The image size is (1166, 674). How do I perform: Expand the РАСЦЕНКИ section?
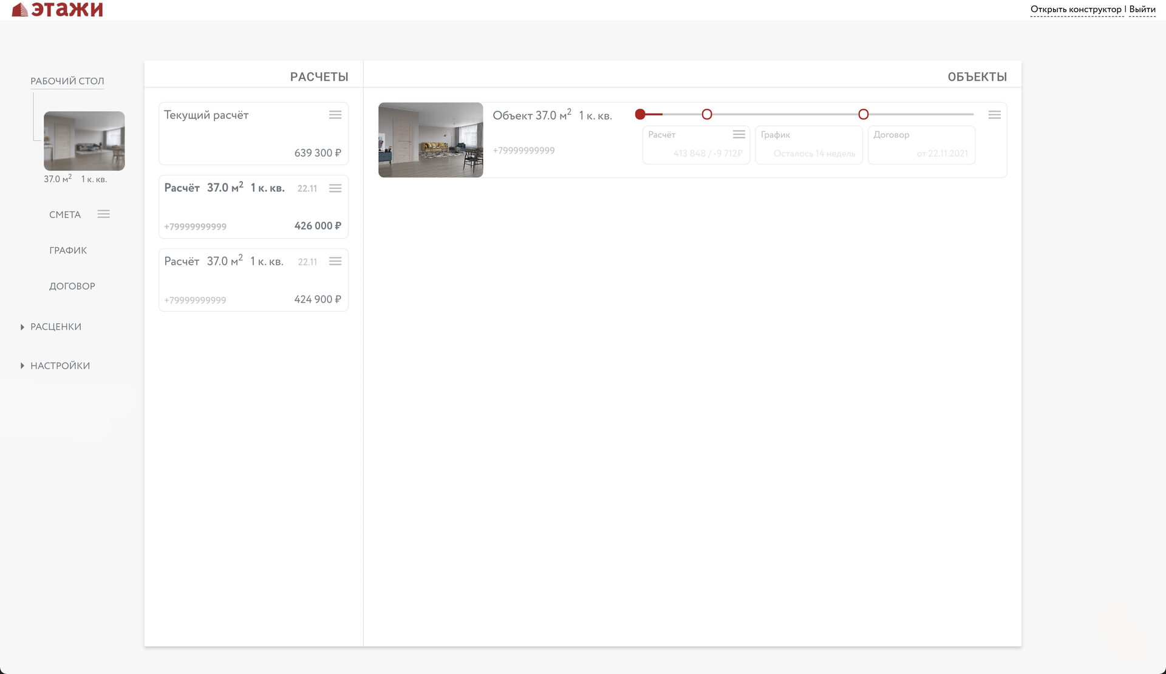pos(55,327)
